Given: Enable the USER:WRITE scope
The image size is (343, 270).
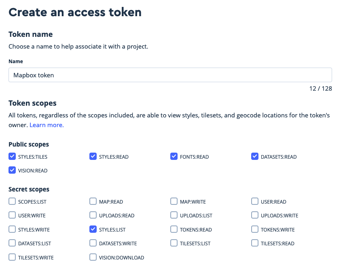Looking at the screenshot, I should [x=12, y=215].
